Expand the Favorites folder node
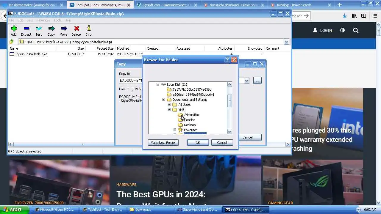 (175, 130)
